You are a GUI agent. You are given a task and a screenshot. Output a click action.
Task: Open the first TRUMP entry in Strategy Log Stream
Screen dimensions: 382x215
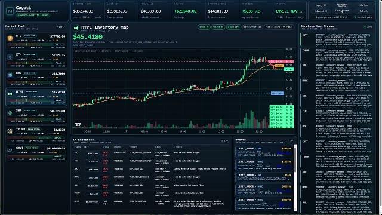click(337, 55)
